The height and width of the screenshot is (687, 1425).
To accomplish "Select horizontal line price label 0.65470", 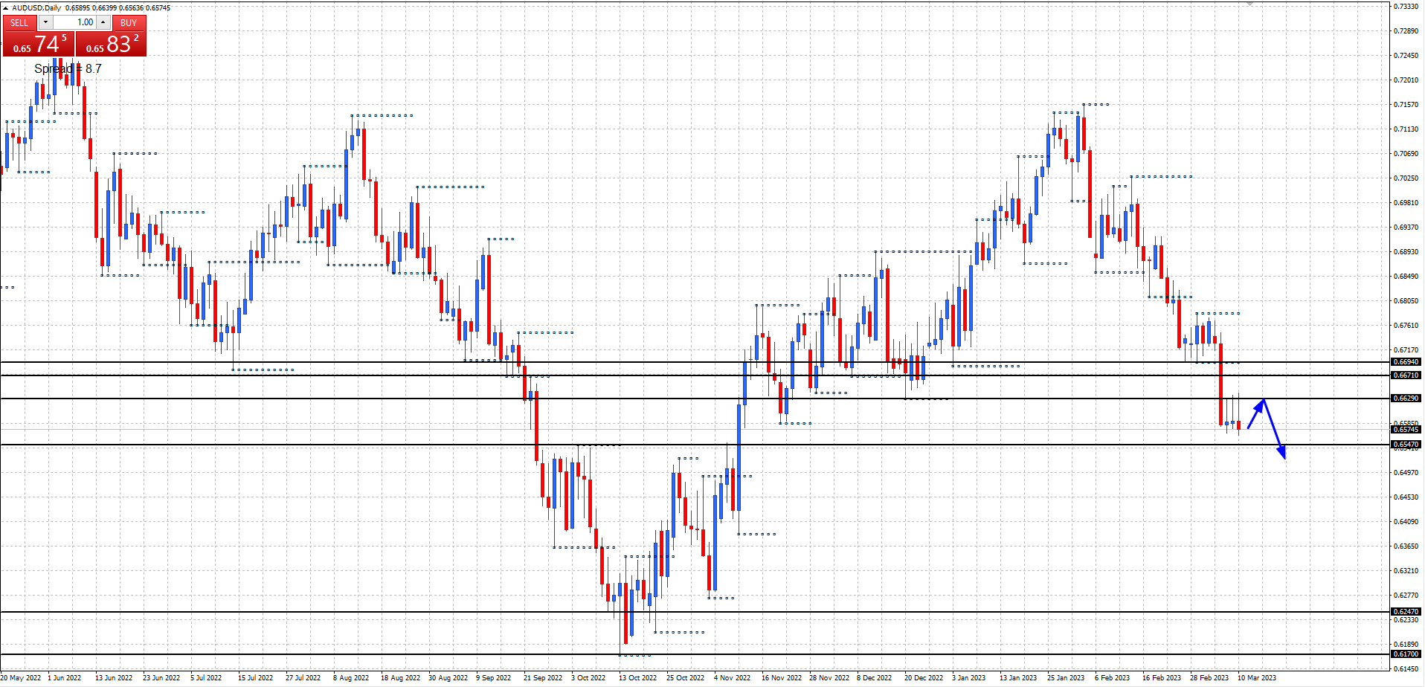I will point(1406,445).
